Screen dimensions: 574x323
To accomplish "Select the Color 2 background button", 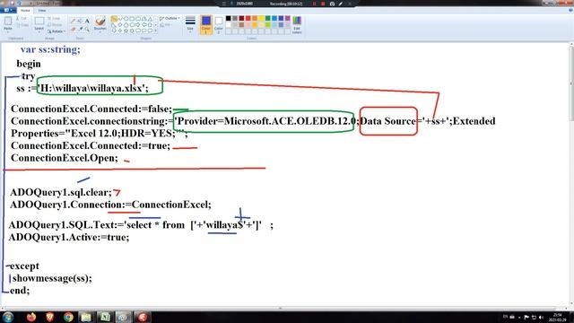I will pyautogui.click(x=219, y=24).
